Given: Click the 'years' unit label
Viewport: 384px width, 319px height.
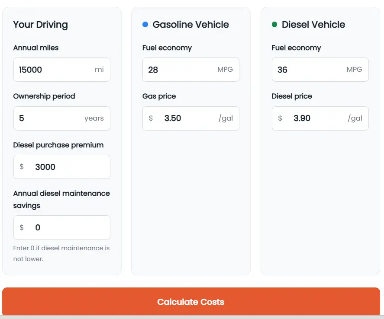Looking at the screenshot, I should tap(94, 118).
